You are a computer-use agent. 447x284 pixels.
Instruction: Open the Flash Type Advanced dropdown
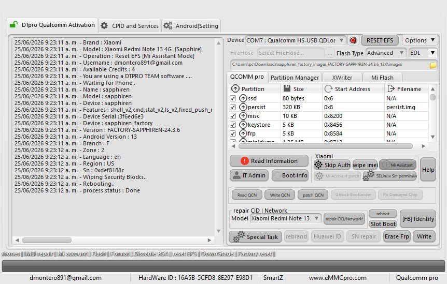pos(386,53)
